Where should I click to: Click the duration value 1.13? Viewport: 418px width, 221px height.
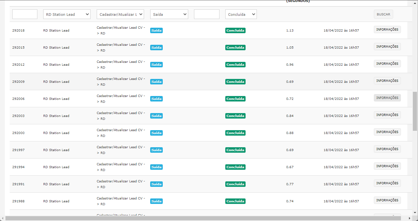pyautogui.click(x=290, y=31)
